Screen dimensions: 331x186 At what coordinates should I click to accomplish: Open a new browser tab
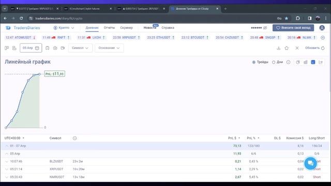[225, 9]
